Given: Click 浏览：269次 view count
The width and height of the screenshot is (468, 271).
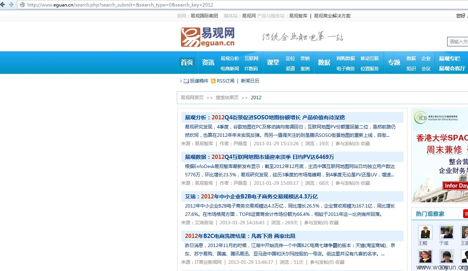Looking at the screenshot, I should pyautogui.click(x=284, y=223).
